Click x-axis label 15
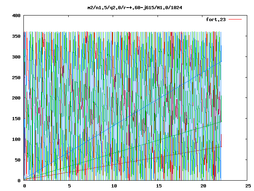This screenshot has height=191, width=254. pyautogui.click(x=159, y=186)
